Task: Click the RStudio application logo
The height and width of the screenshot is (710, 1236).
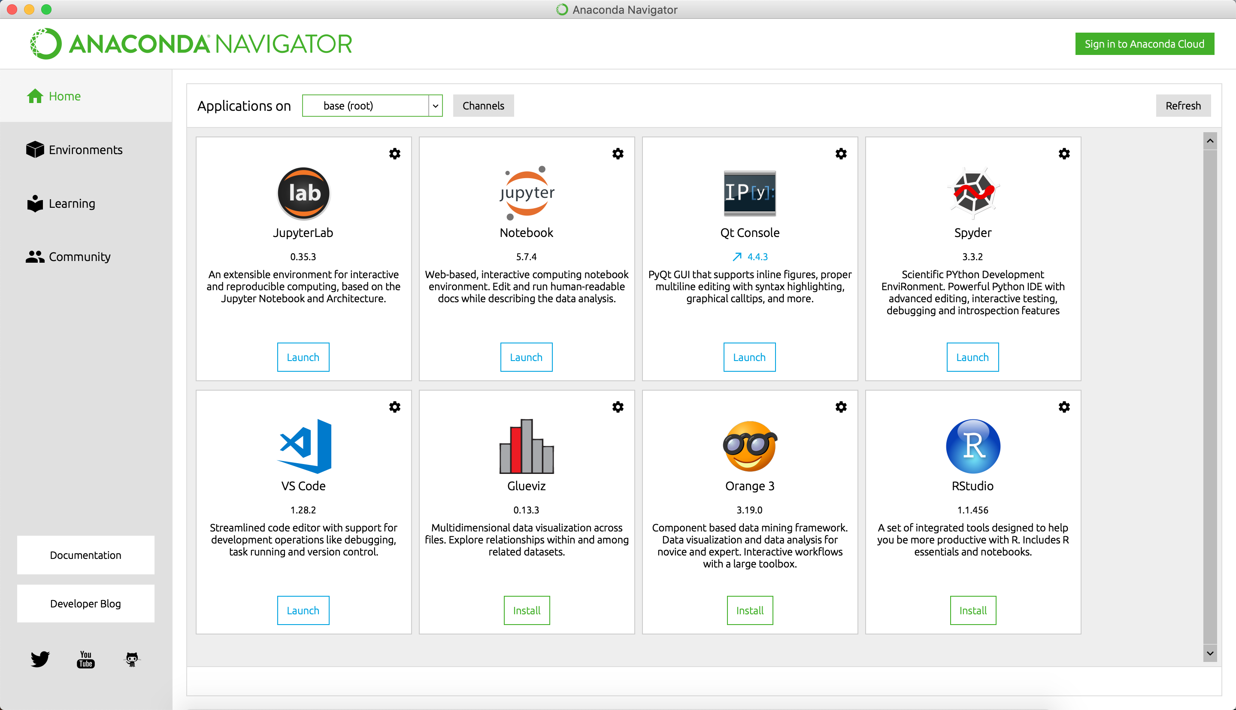Action: (x=973, y=446)
